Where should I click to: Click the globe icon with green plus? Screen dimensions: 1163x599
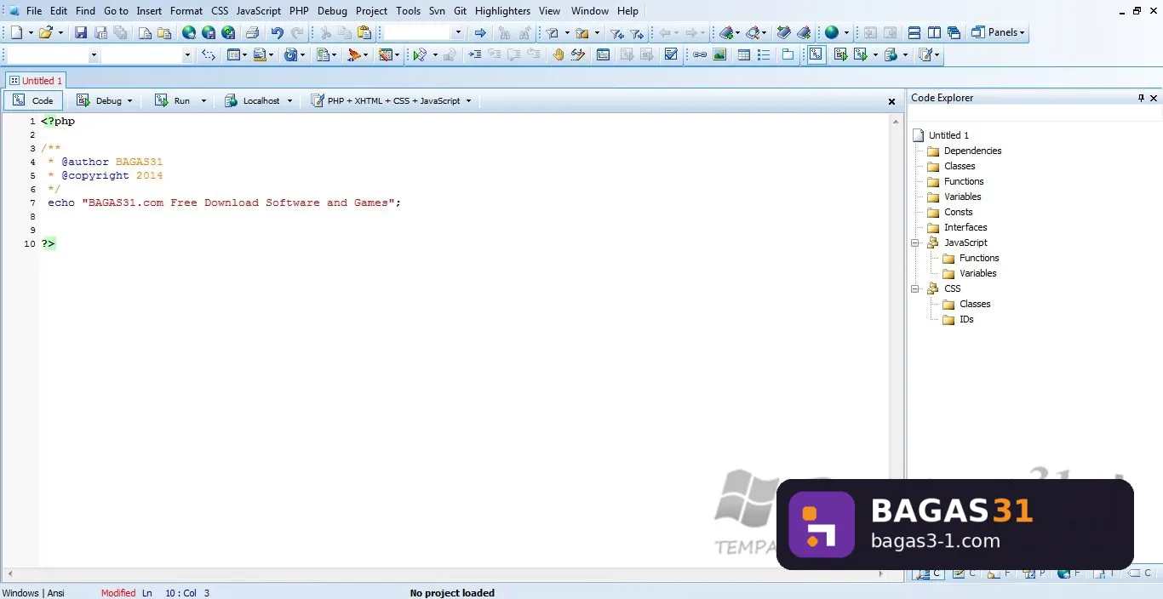(228, 33)
